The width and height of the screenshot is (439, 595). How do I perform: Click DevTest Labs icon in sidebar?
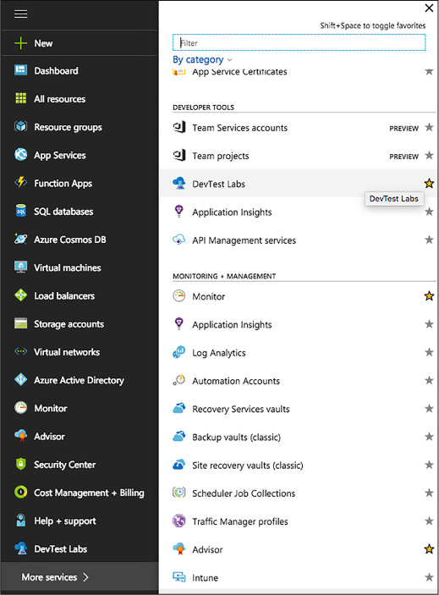20,548
